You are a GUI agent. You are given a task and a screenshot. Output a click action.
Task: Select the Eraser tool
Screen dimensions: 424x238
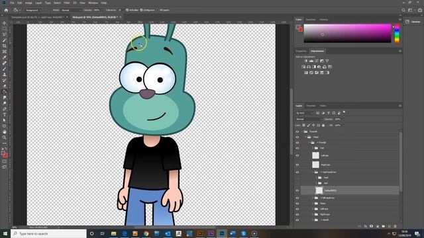(x=5, y=86)
